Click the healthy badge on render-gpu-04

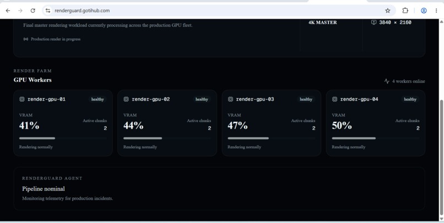(x=410, y=99)
